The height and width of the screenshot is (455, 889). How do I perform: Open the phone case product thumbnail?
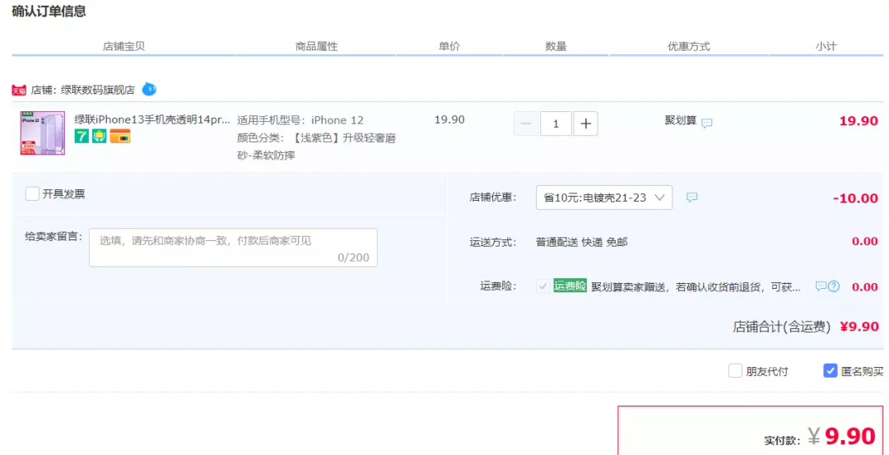point(43,133)
